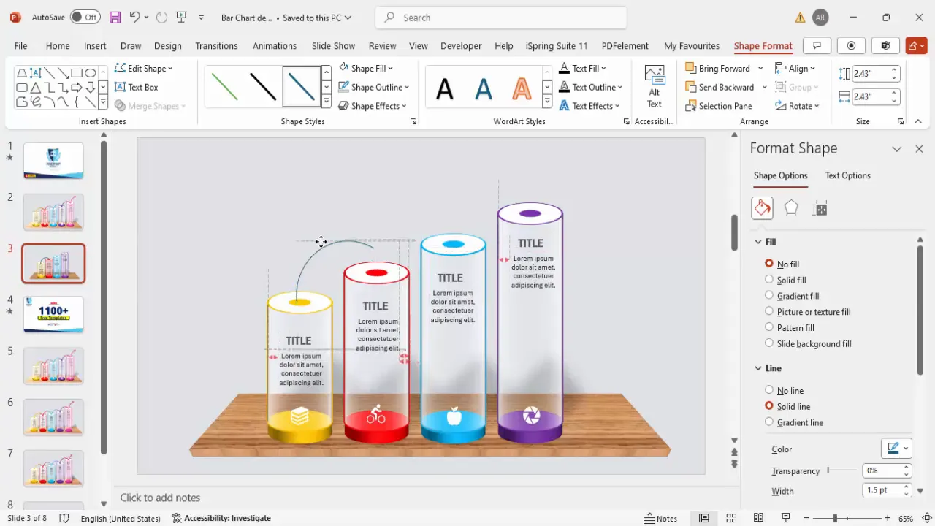
Task: Click the Undo arrow icon
Action: (x=134, y=17)
